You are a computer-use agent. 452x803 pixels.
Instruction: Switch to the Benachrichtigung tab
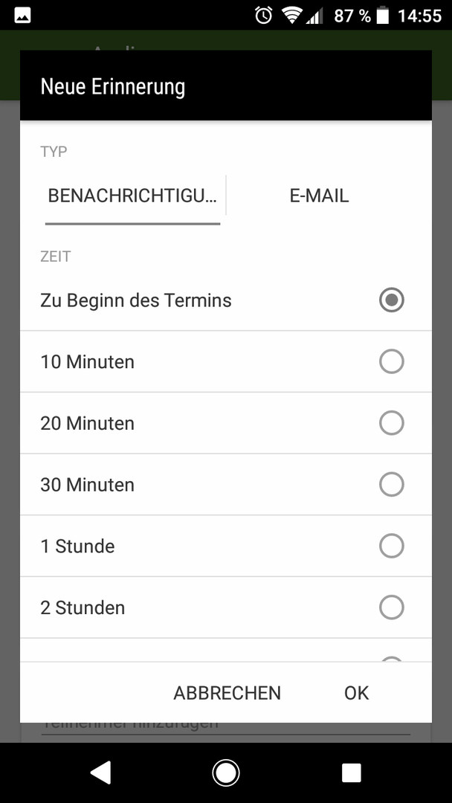[133, 196]
